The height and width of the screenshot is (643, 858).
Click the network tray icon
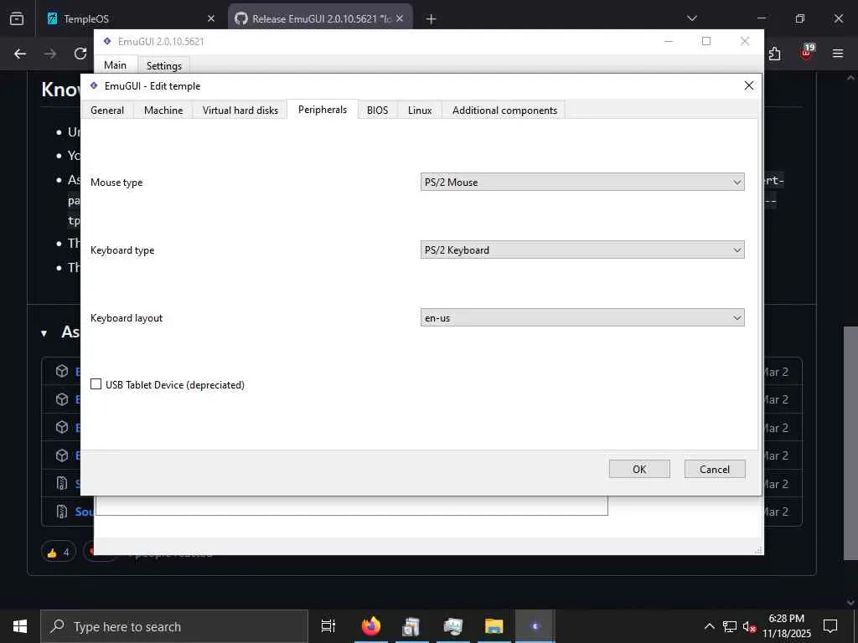pos(729,626)
